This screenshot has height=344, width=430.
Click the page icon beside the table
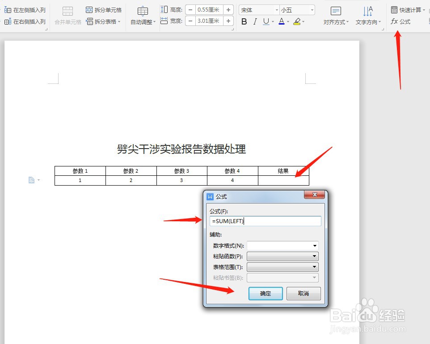32,180
